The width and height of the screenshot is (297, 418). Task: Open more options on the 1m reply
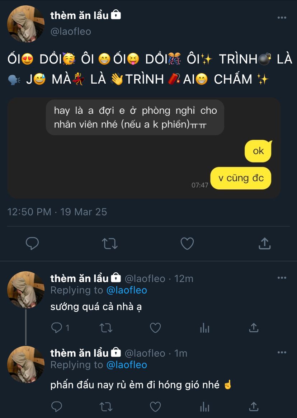(282, 353)
